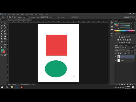
Task: Open the status bar info arrow
Action: pos(34,84)
